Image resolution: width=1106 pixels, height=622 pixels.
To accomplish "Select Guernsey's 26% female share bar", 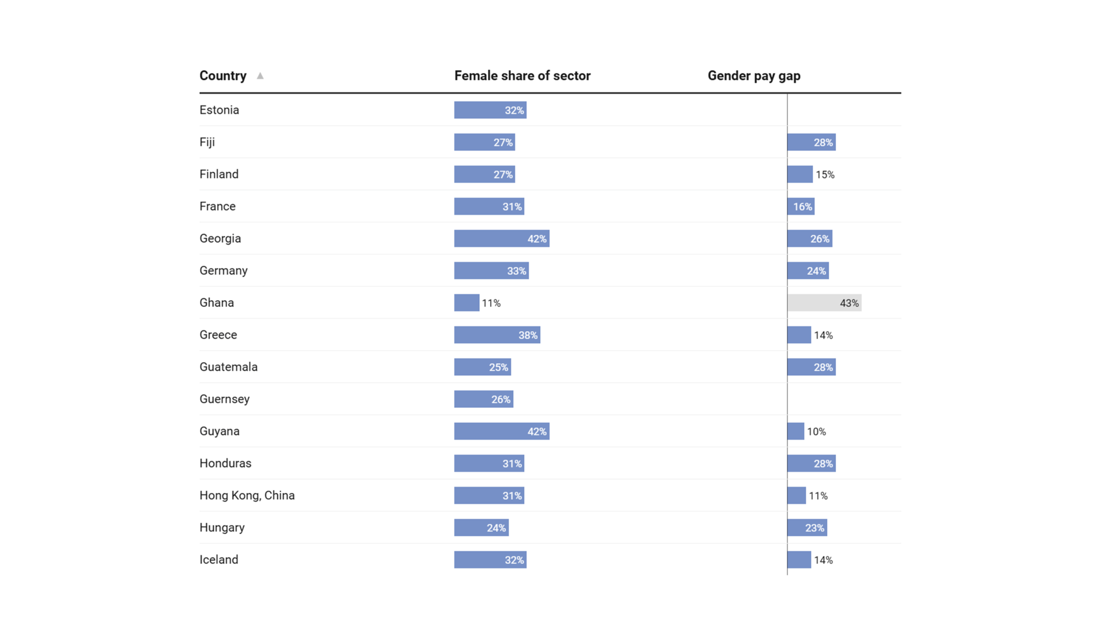I will 484,399.
